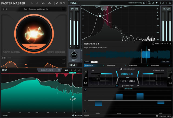173x118 pixels.
Task: Go to the previous preset with left chevron
Action: click(4, 9)
